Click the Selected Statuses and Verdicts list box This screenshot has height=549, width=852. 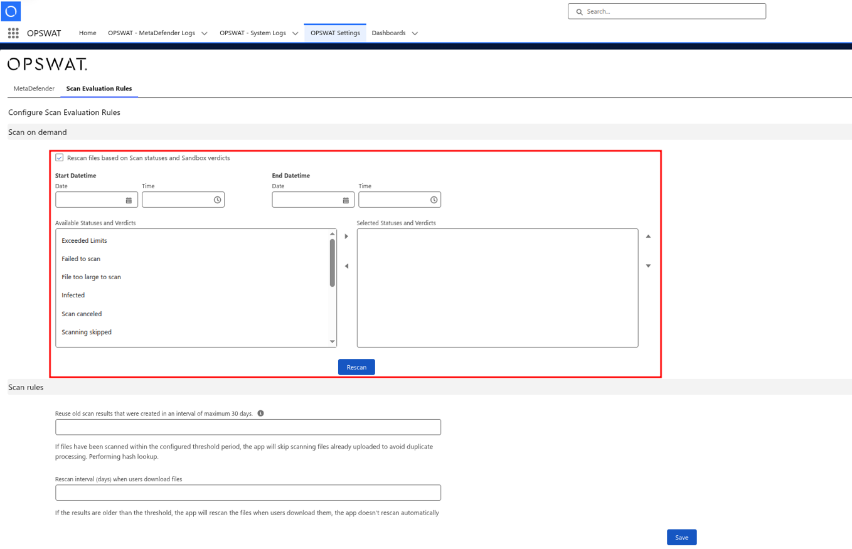pos(498,288)
